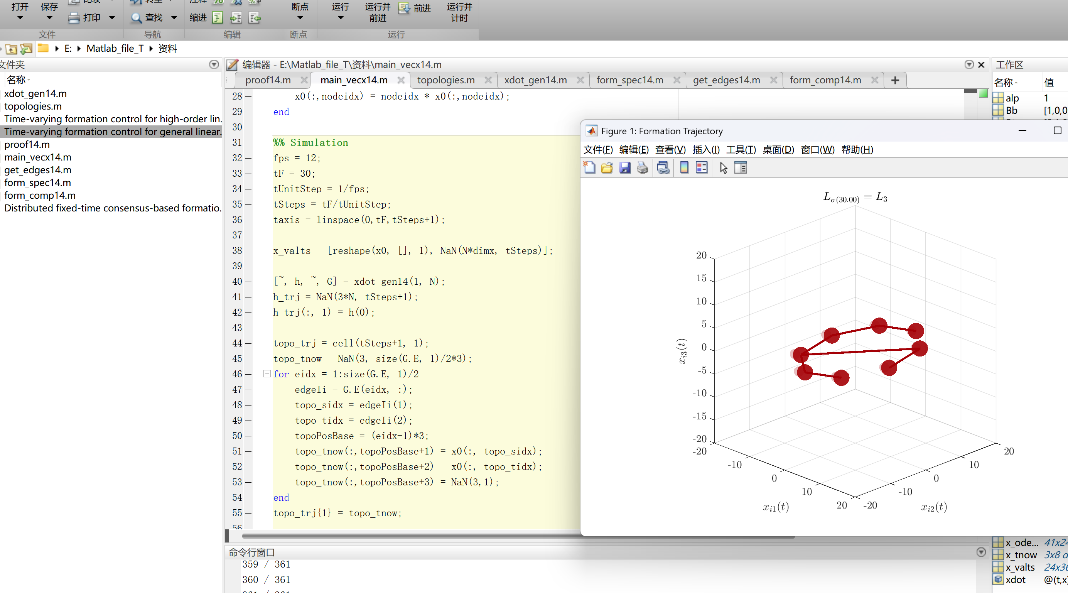1068x593 pixels.
Task: Open the Property Inspector icon
Action: (x=741, y=168)
